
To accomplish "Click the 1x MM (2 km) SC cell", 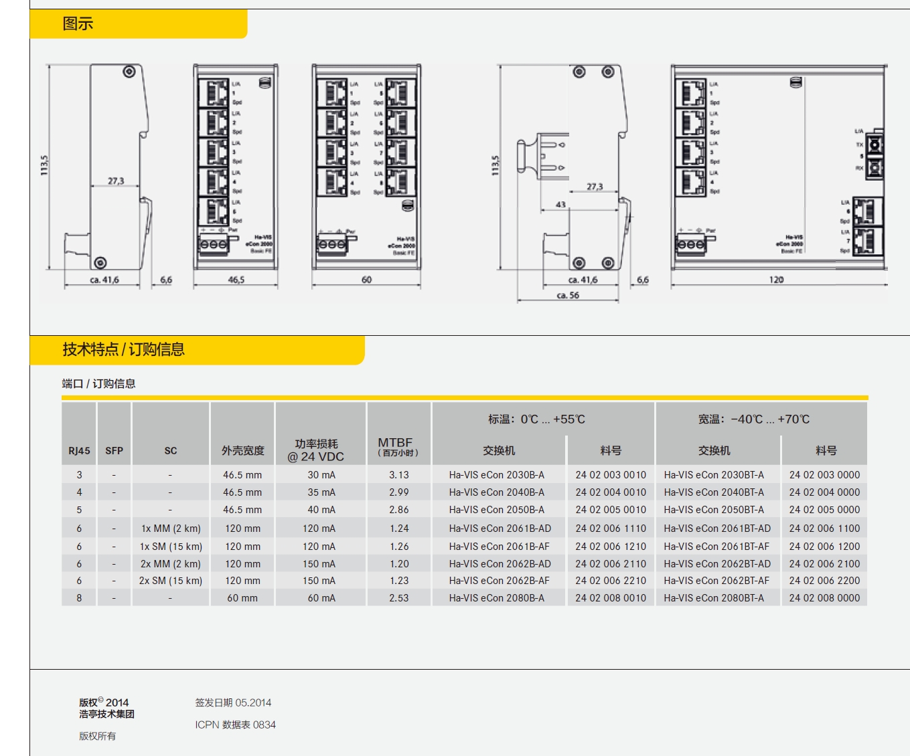I will [171, 529].
